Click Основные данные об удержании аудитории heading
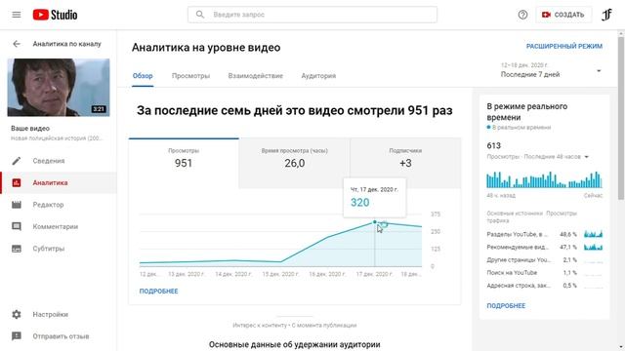 coord(295,344)
